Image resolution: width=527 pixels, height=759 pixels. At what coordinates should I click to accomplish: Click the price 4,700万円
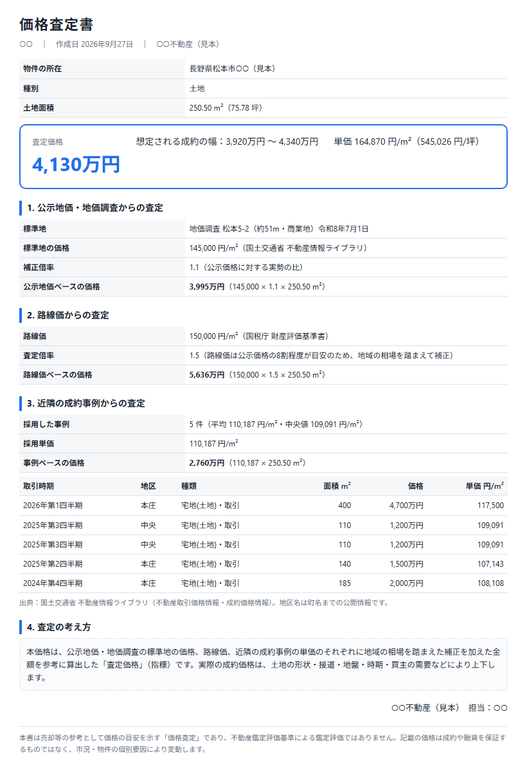406,506
